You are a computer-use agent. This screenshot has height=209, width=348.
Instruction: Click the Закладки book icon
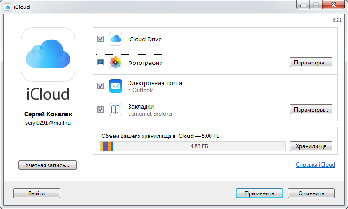pyautogui.click(x=115, y=109)
